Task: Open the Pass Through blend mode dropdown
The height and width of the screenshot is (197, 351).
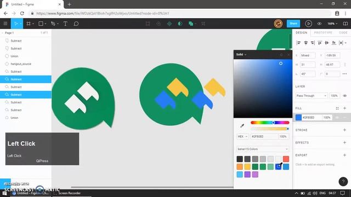Action: 312,96
